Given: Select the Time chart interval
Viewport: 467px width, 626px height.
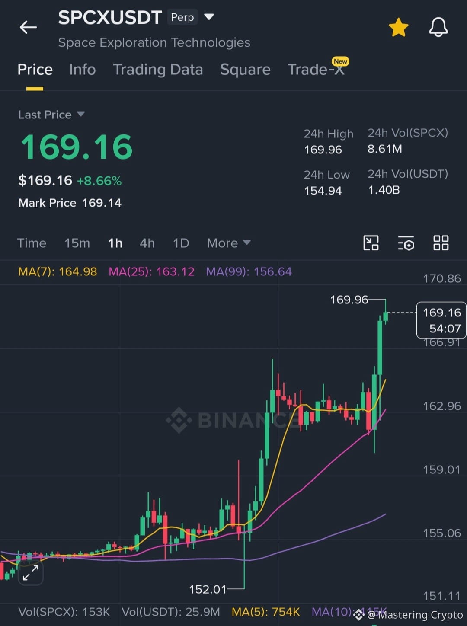Looking at the screenshot, I should (x=32, y=243).
